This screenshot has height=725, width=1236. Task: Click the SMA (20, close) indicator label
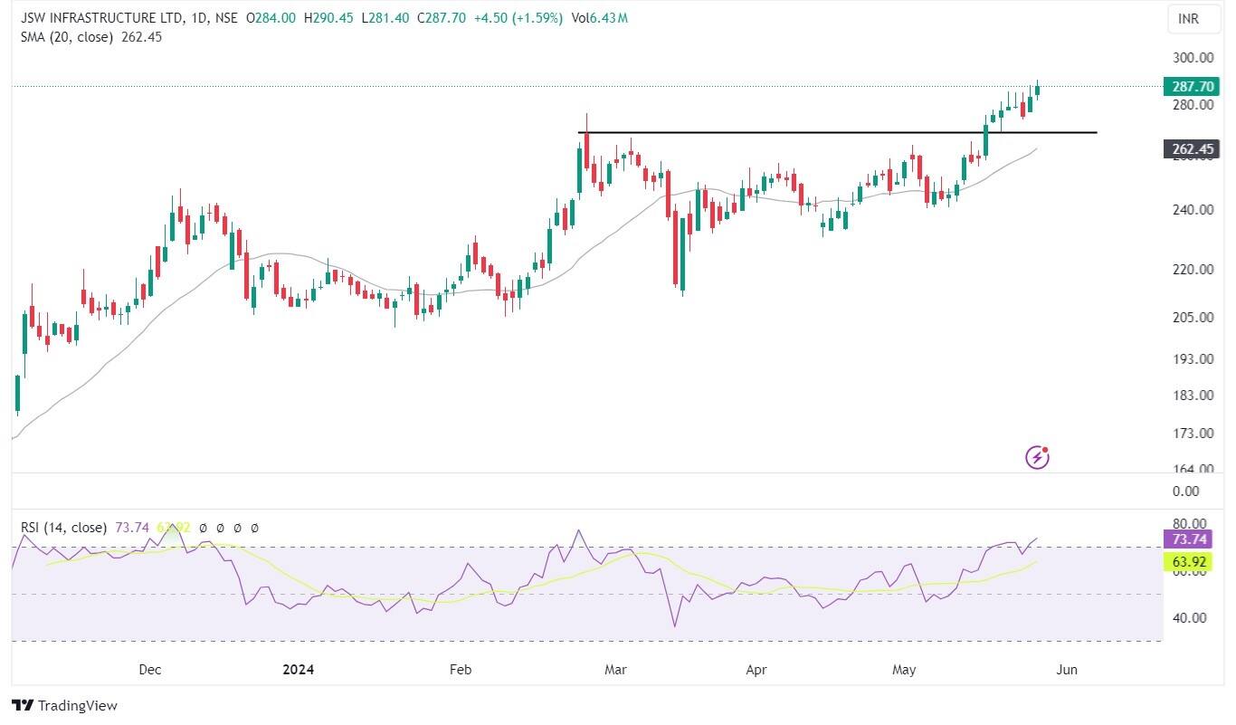67,37
